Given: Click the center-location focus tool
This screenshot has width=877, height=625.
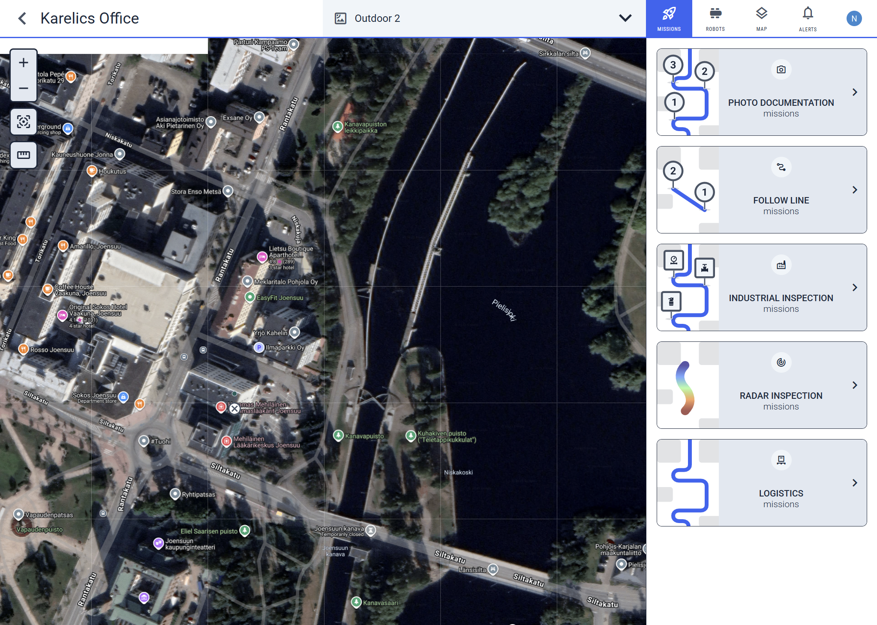Looking at the screenshot, I should (x=23, y=122).
